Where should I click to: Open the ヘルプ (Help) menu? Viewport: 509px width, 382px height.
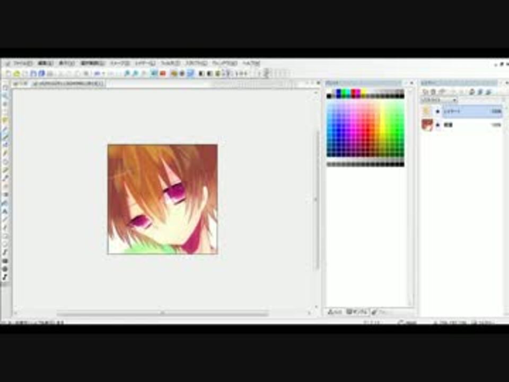pyautogui.click(x=251, y=63)
